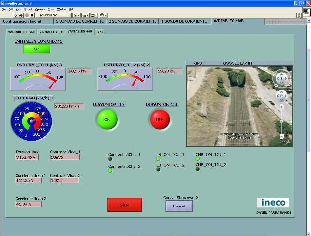311x236 pixels.
Task: Click the Run Continuously toolbar button
Action: click(x=21, y=15)
